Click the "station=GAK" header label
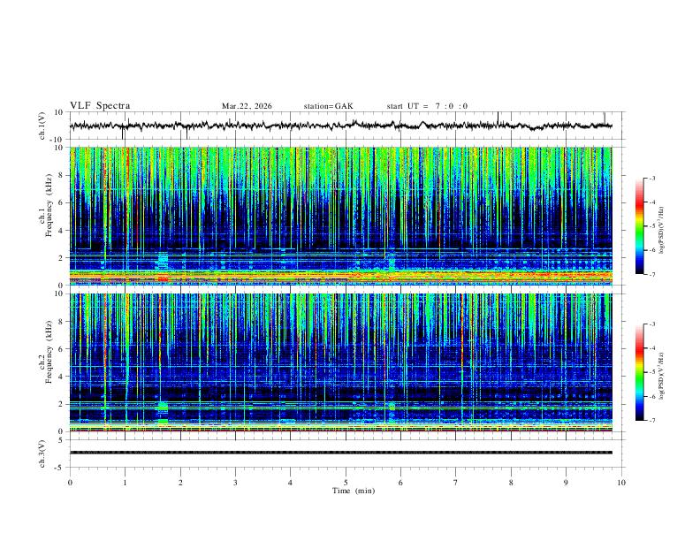 (329, 106)
